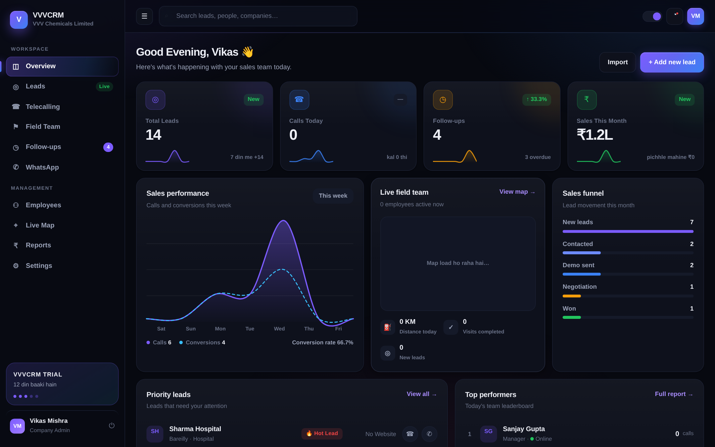Toggle the sidebar hamburger menu
This screenshot has width=715, height=447.
[x=144, y=16]
